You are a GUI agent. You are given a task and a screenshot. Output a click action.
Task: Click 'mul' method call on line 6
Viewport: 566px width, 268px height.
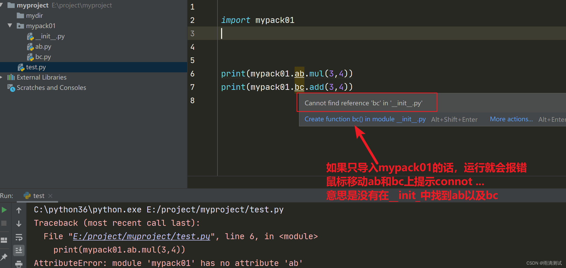[317, 74]
